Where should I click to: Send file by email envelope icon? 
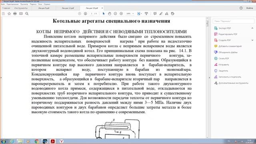pos(21,14)
